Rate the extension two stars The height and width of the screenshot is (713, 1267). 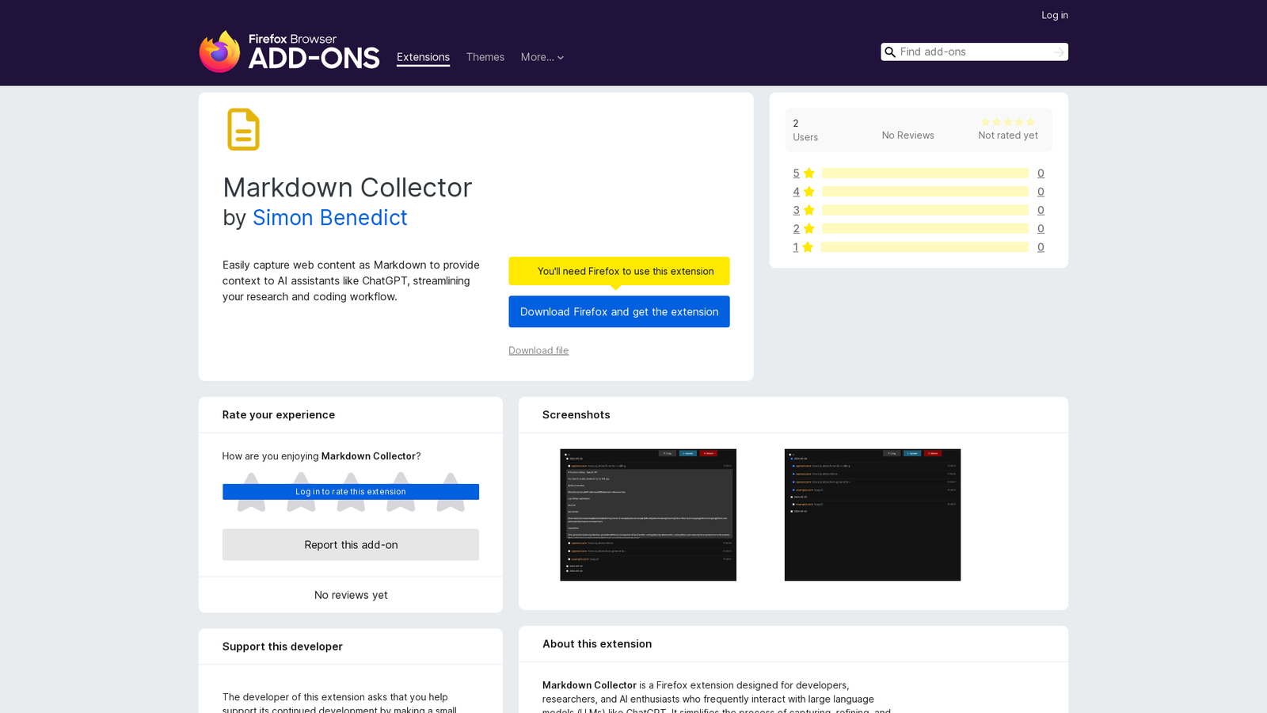[x=301, y=492]
